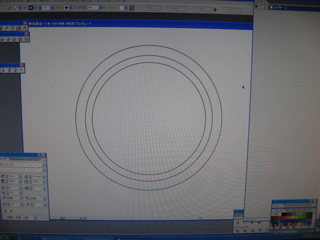Select the None swatch in Swatches panel
This screenshot has height=240, width=320.
tap(274, 215)
